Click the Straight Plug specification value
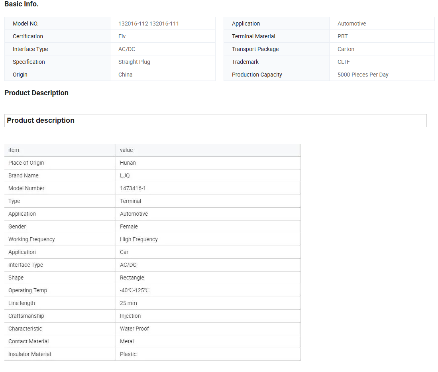This screenshot has height=372, width=438. click(x=134, y=62)
